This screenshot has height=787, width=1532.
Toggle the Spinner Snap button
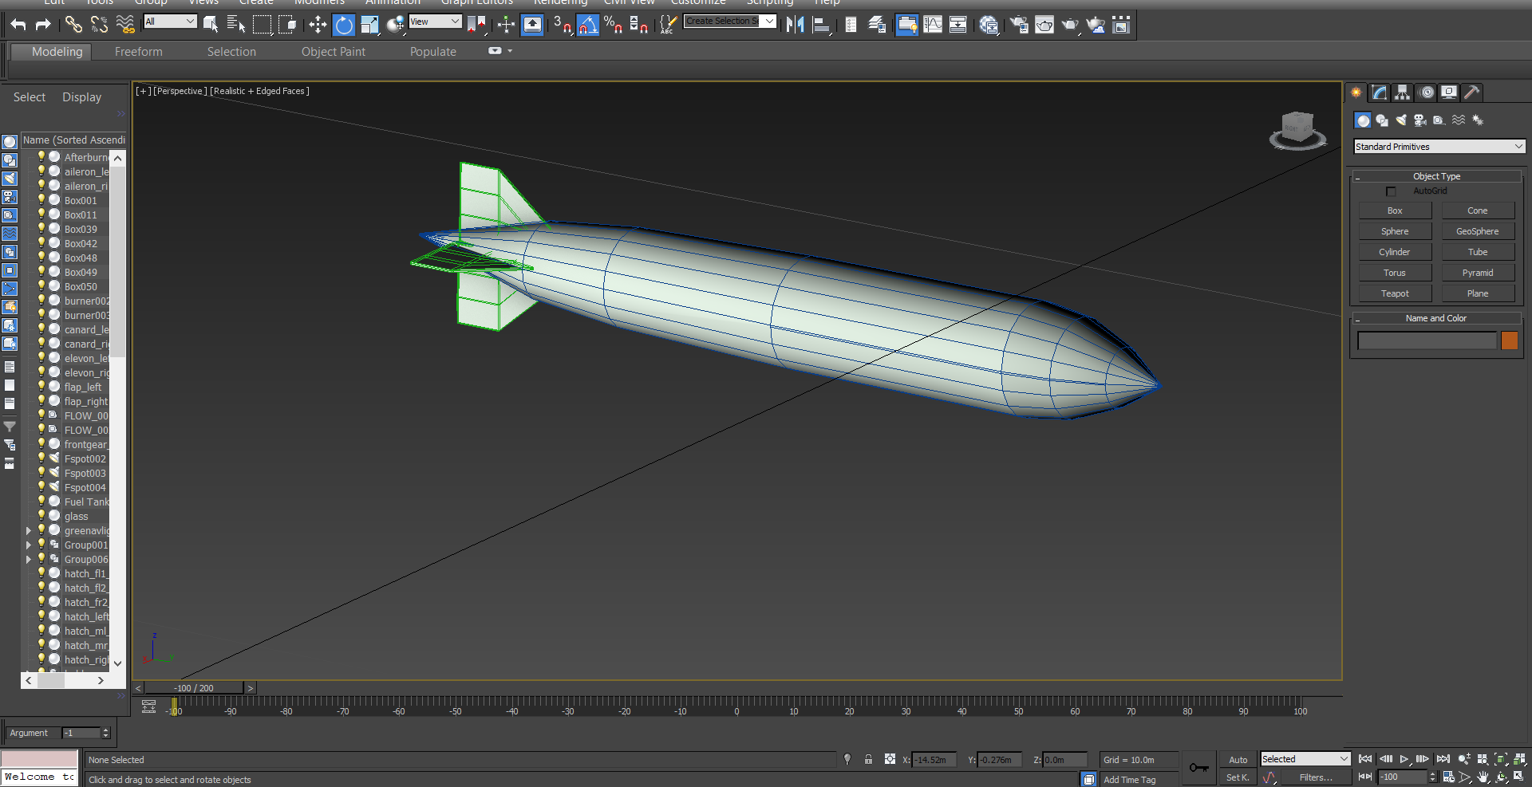click(x=639, y=25)
